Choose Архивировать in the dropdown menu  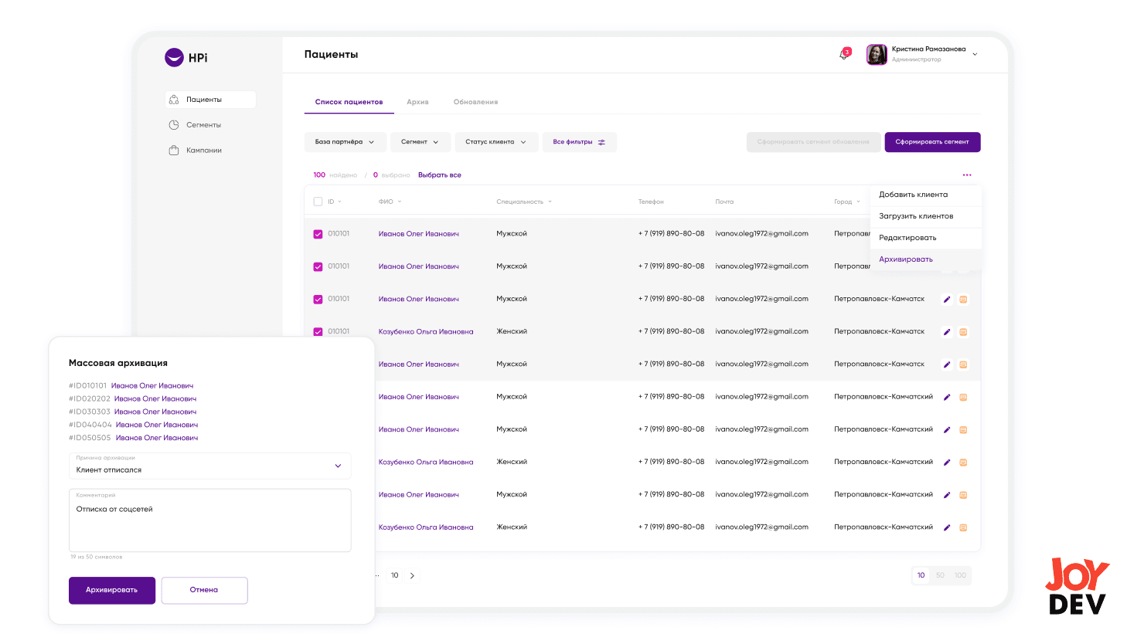click(926, 259)
